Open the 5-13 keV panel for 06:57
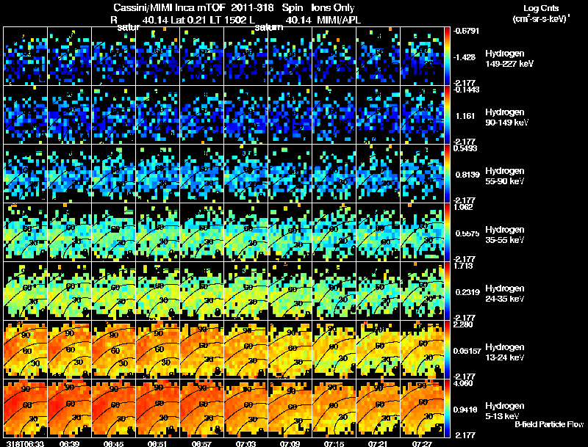 (201, 409)
